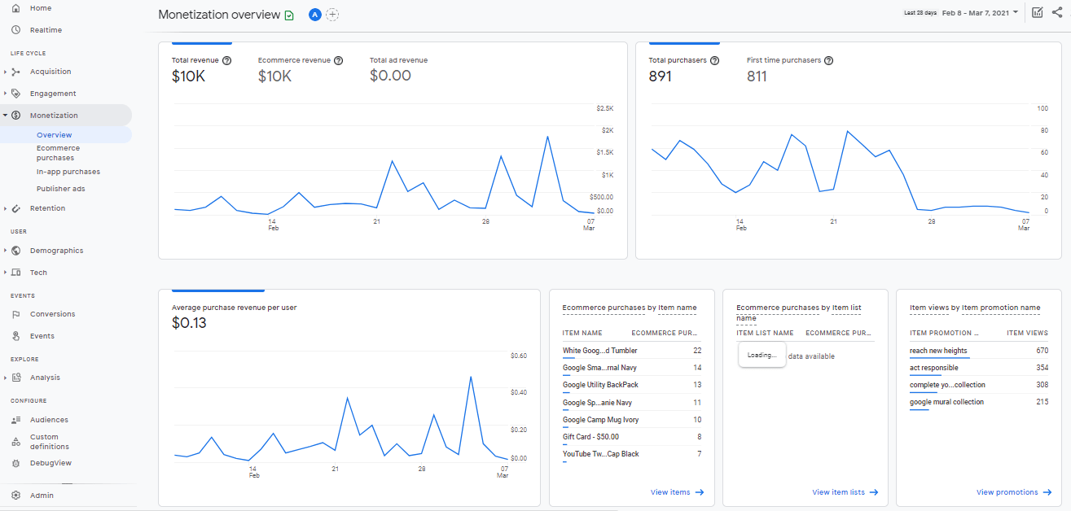Image resolution: width=1071 pixels, height=511 pixels.
Task: Open Ecommerce purchases by Item name dropdown
Action: (x=630, y=308)
